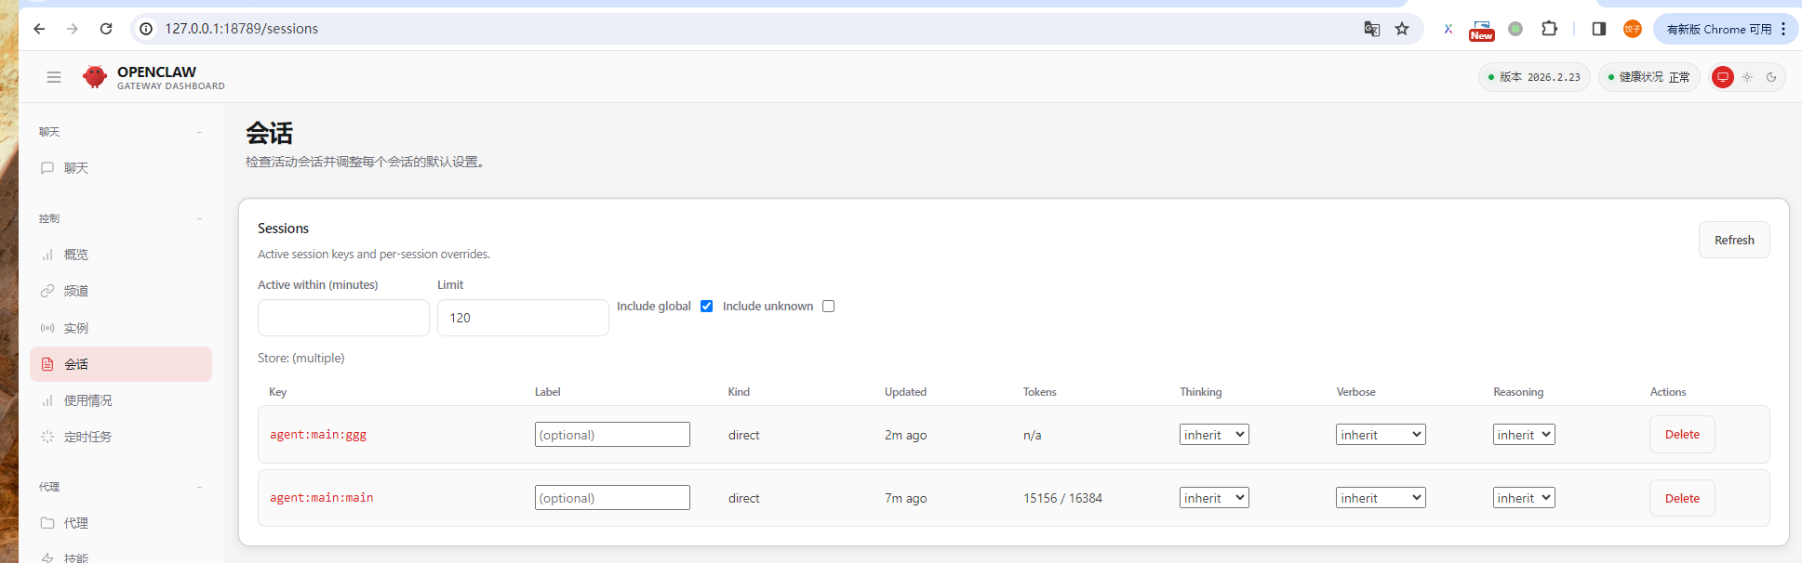Click the Limit field showing 120
1802x563 pixels.
(523, 318)
